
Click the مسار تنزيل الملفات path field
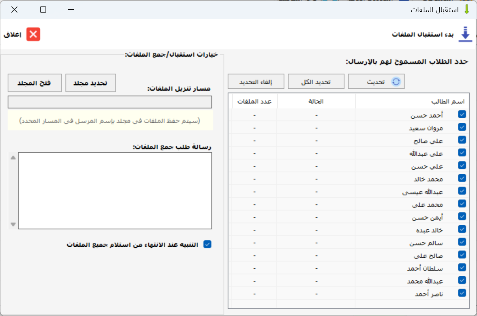pyautogui.click(x=110, y=102)
